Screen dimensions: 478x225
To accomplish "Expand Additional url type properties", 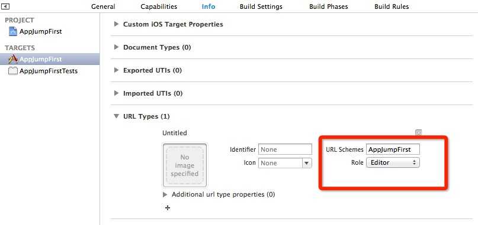I will click(165, 194).
